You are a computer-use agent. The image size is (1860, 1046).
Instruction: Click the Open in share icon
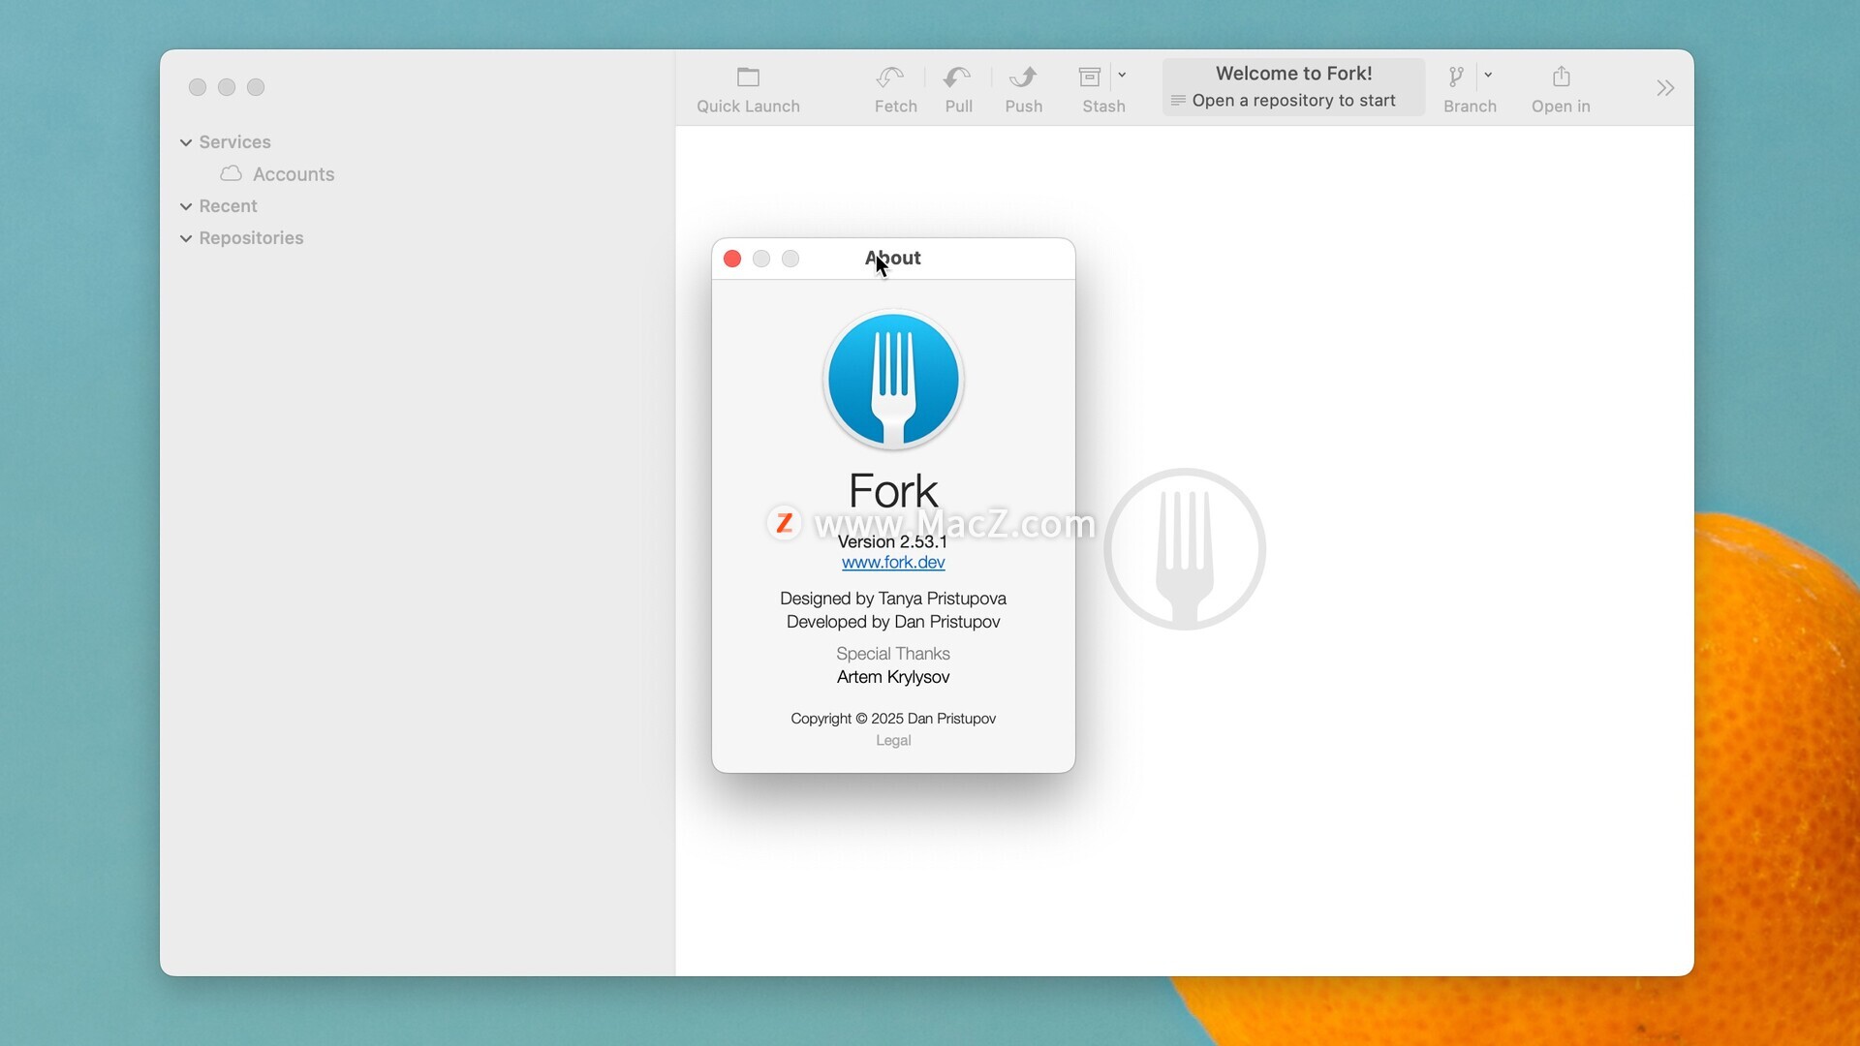[1561, 77]
